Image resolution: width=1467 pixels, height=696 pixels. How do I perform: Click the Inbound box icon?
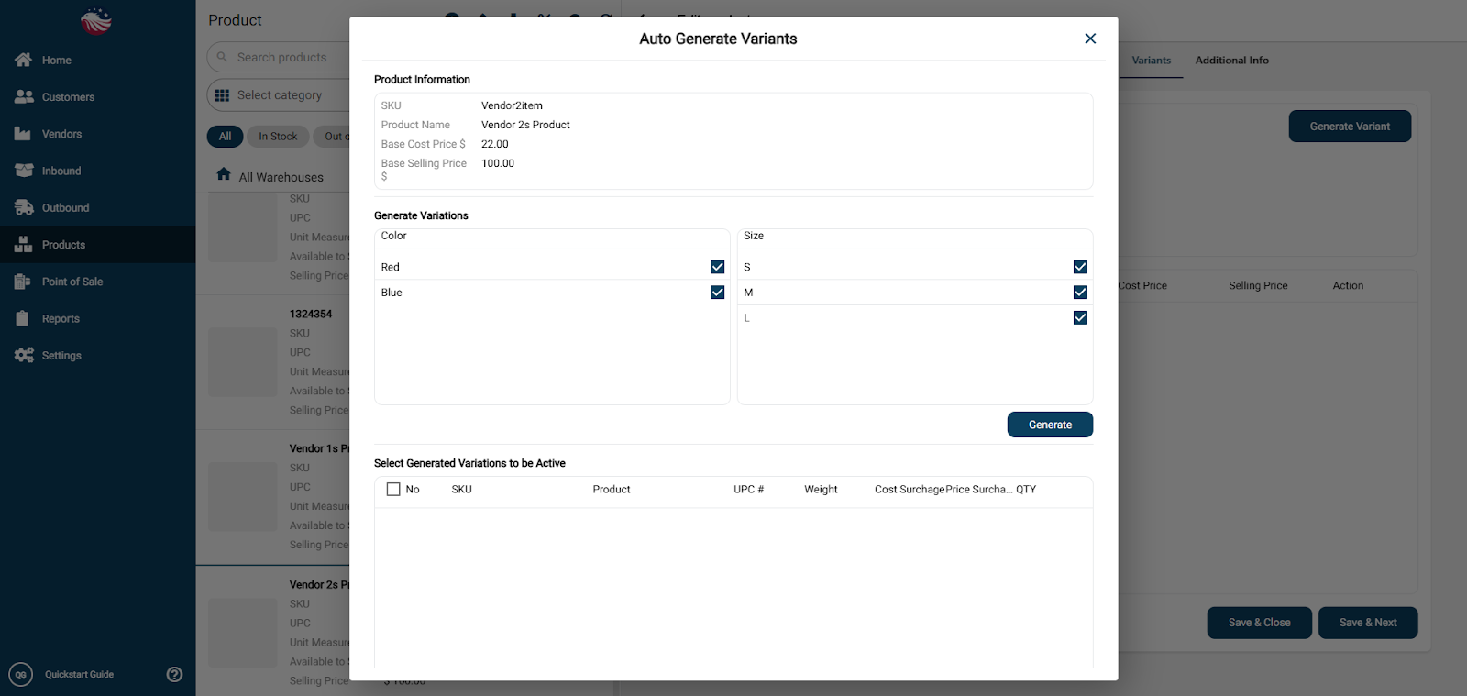(24, 171)
